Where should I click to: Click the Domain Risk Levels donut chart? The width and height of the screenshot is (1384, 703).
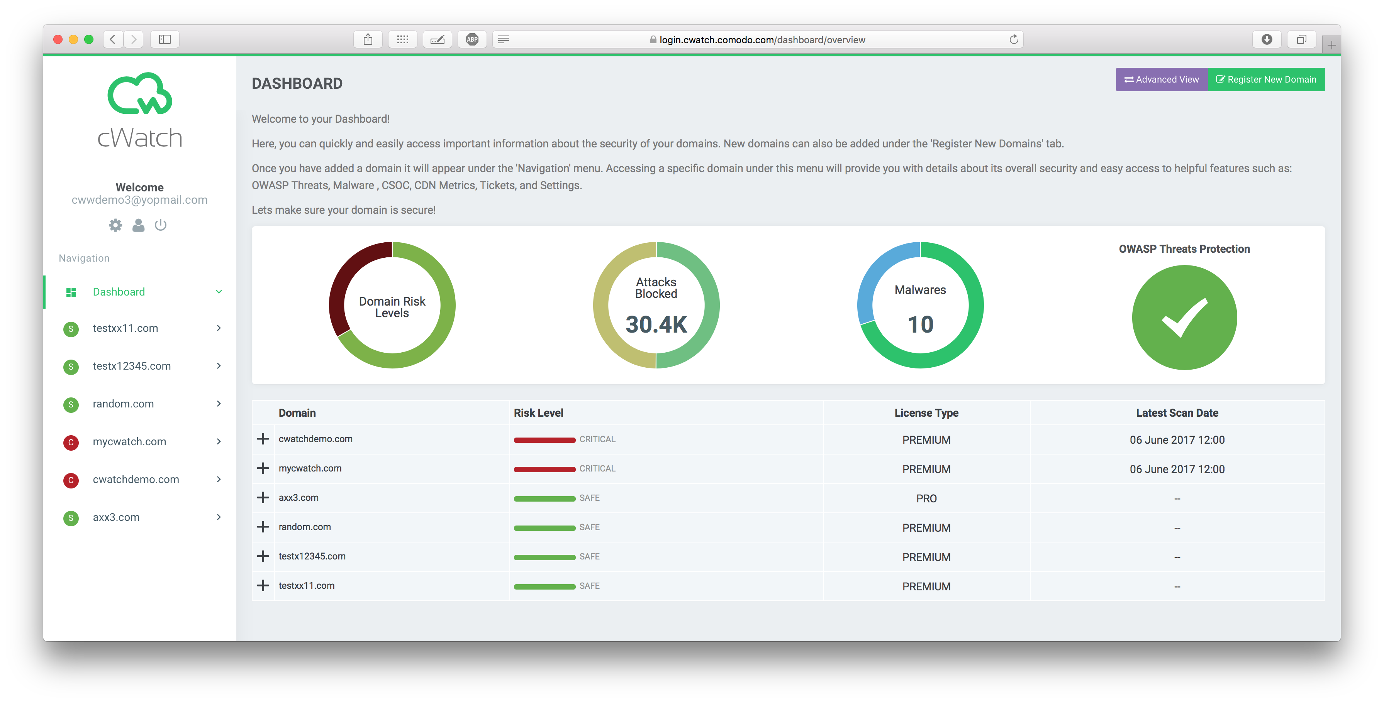(x=392, y=305)
